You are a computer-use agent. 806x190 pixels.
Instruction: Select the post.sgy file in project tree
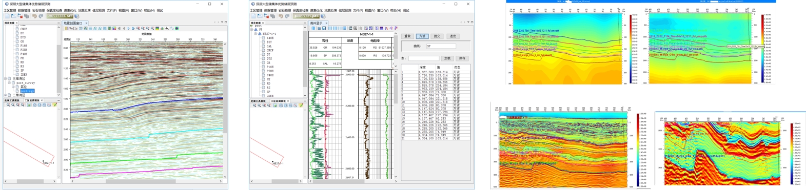[x=28, y=91]
